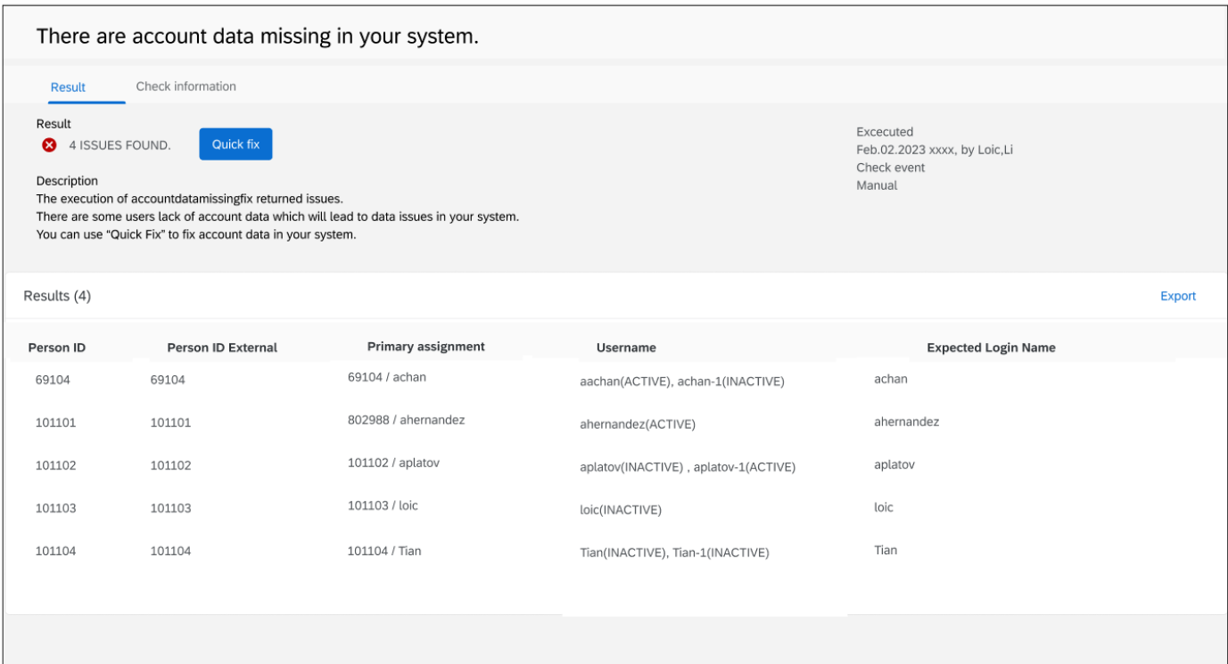The width and height of the screenshot is (1228, 664).
Task: Select the Expected Login Name column header
Action: pyautogui.click(x=991, y=348)
